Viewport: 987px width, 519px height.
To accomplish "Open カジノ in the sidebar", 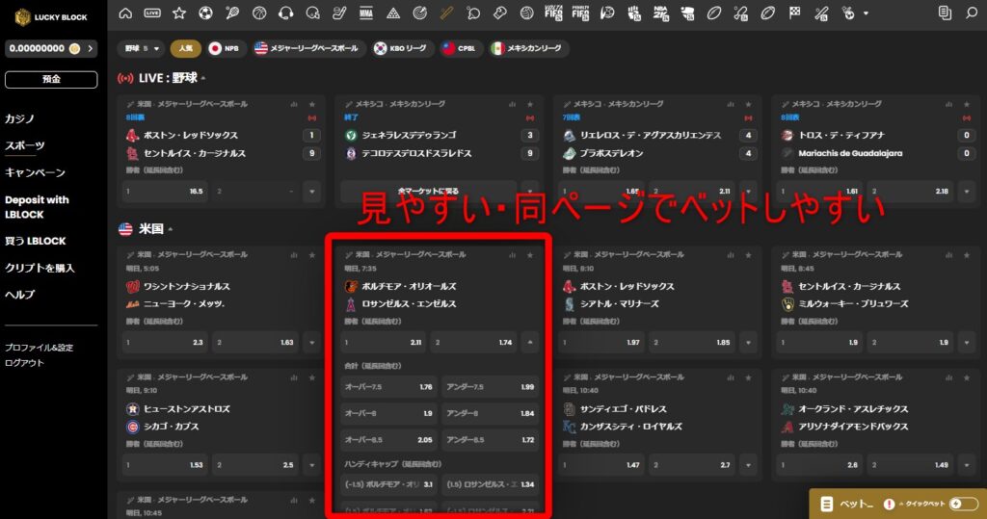I will (x=19, y=118).
